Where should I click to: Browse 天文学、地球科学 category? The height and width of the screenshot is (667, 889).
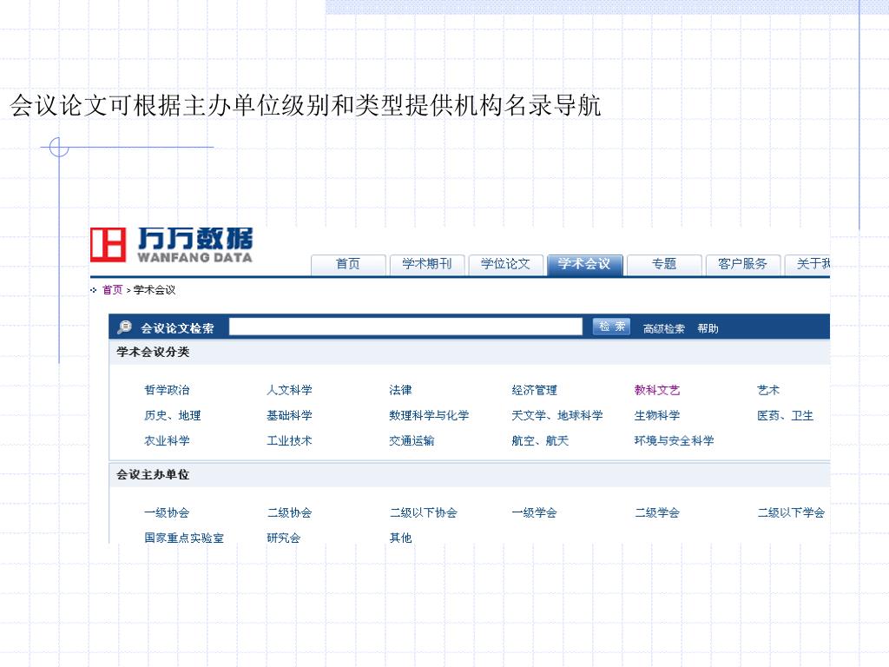coord(557,416)
